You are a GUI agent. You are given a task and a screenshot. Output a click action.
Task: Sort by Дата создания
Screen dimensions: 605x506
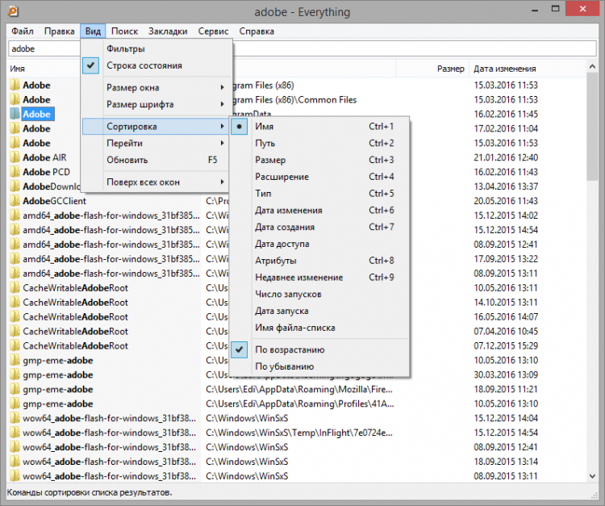click(320, 227)
